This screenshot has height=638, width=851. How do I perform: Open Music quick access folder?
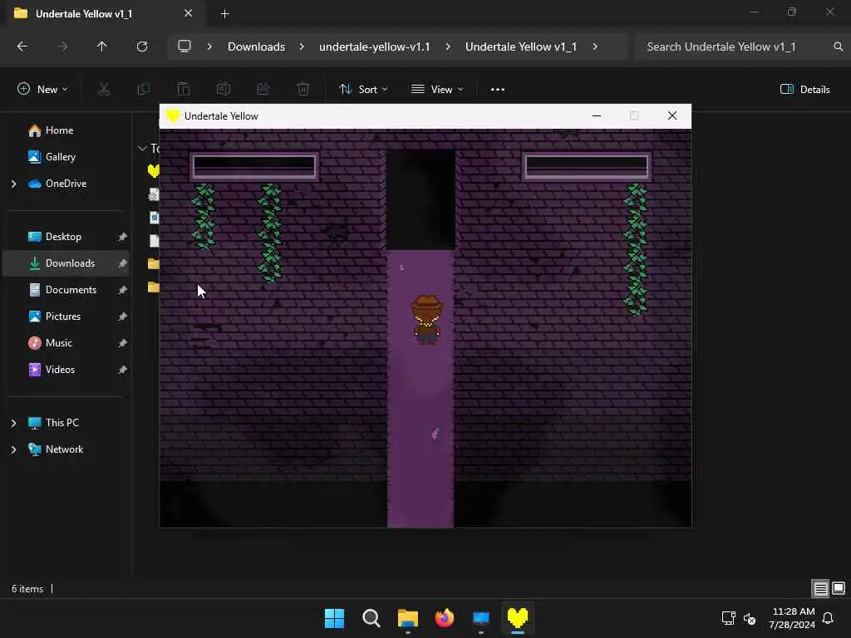point(59,343)
